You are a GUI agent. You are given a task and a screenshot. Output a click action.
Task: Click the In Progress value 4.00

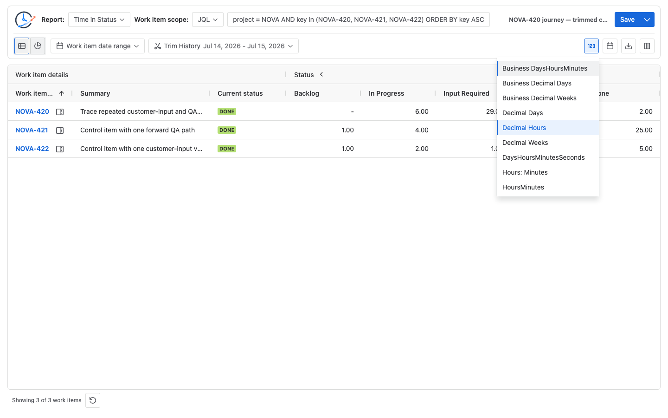click(x=422, y=130)
